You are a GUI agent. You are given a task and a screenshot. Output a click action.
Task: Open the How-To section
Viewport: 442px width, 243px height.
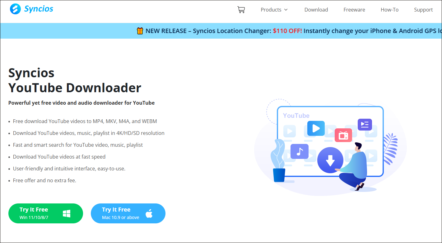pos(389,10)
